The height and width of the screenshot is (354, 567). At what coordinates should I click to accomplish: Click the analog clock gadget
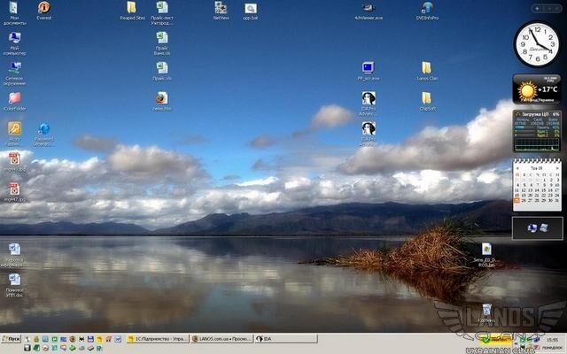click(536, 44)
